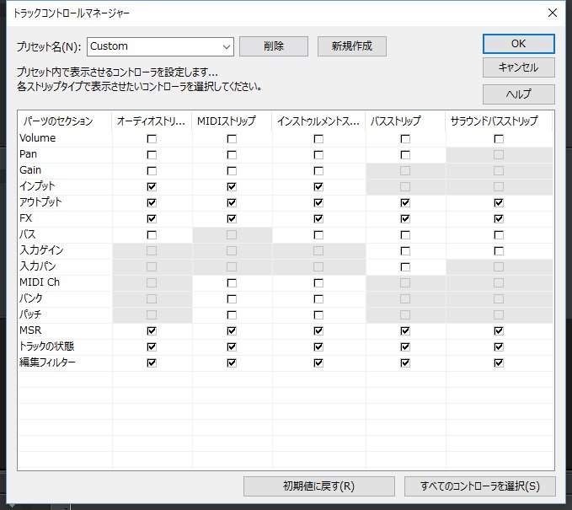Check MIDI Ch for the MIDIストリップ column
Viewport: 572px width, 510px height.
pos(232,282)
